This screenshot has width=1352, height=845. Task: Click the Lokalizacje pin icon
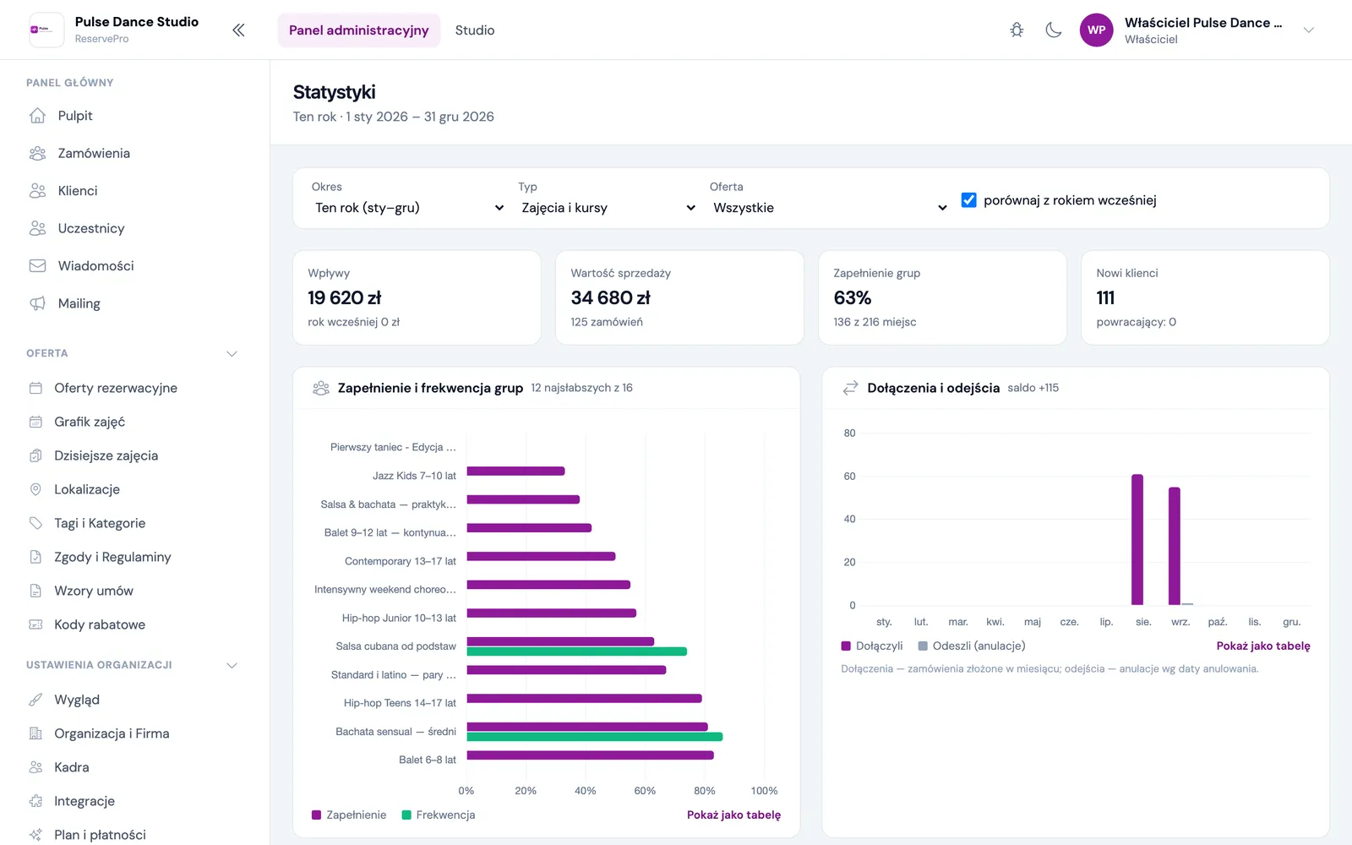click(x=35, y=489)
